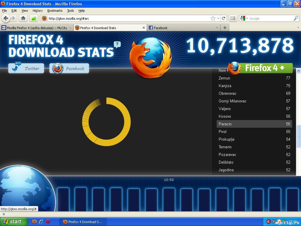Open the Home page button
The width and height of the screenshot is (301, 226).
pyautogui.click(x=23, y=18)
